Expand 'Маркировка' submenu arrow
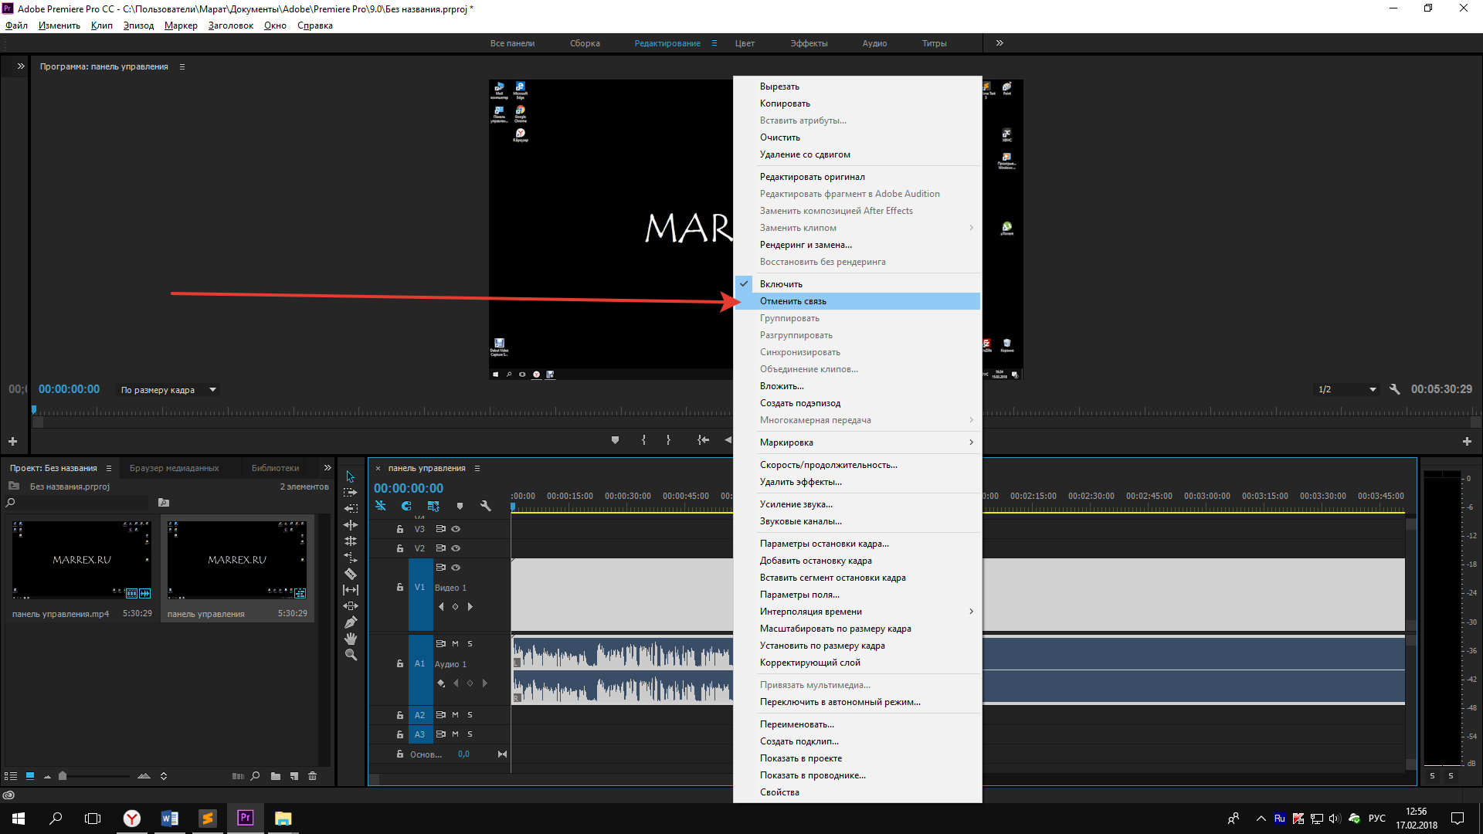The image size is (1483, 834). tap(971, 442)
